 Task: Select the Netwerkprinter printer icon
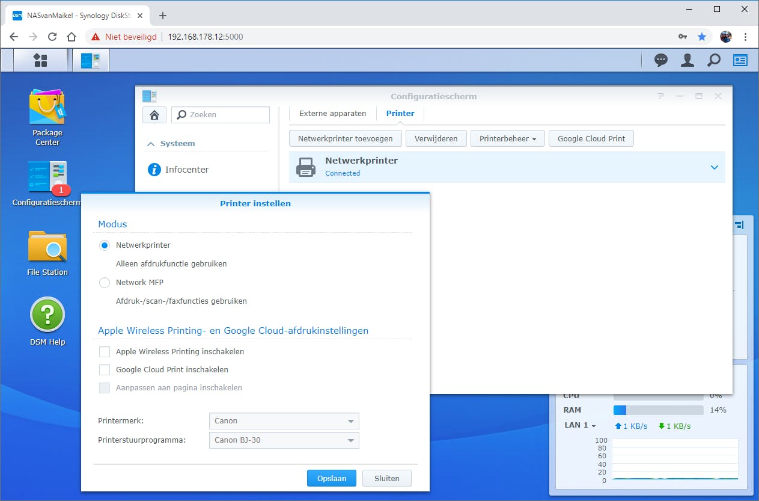click(306, 167)
